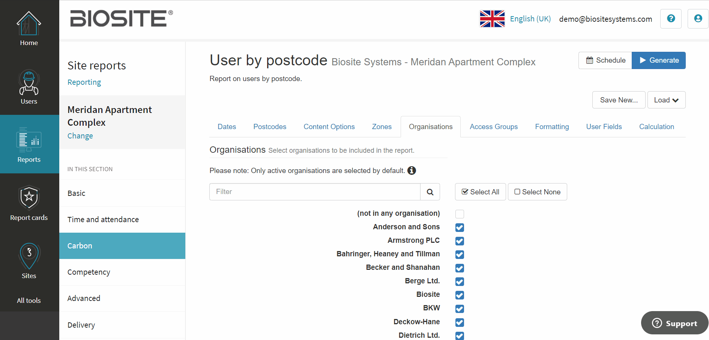Tick the not in any organisation checkbox

[x=460, y=214]
